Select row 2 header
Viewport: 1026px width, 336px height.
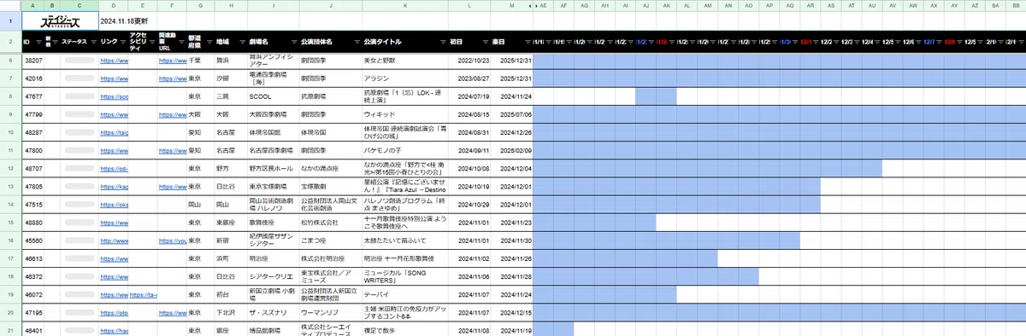10,42
